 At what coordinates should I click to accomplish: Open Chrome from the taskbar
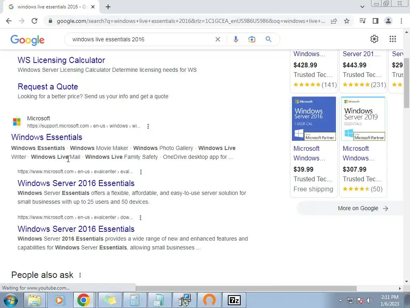(x=84, y=300)
